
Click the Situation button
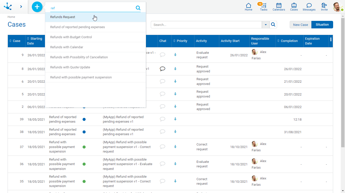(322, 25)
